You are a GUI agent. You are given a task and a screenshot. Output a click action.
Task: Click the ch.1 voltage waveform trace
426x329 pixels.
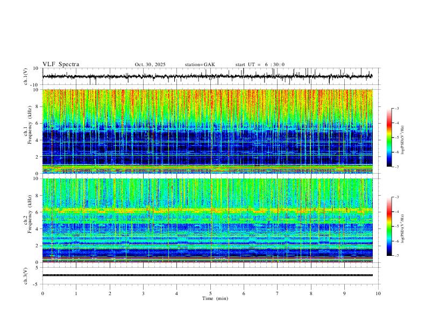pos(208,76)
